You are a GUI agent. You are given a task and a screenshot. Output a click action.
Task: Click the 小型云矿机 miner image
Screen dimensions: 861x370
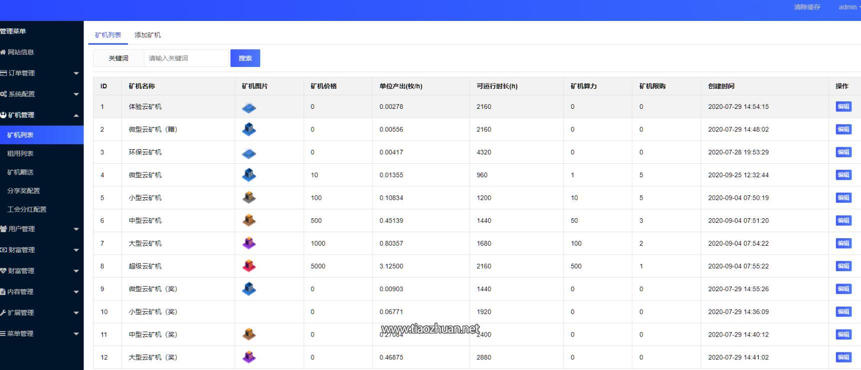pos(249,198)
